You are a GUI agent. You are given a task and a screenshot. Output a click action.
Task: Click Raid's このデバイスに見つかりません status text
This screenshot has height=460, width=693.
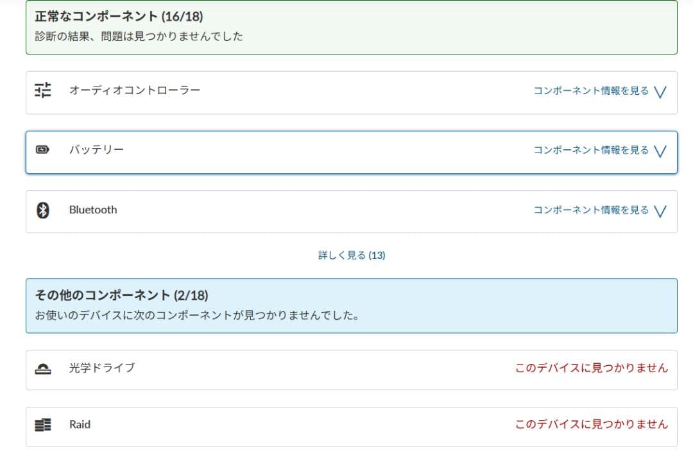coord(591,424)
